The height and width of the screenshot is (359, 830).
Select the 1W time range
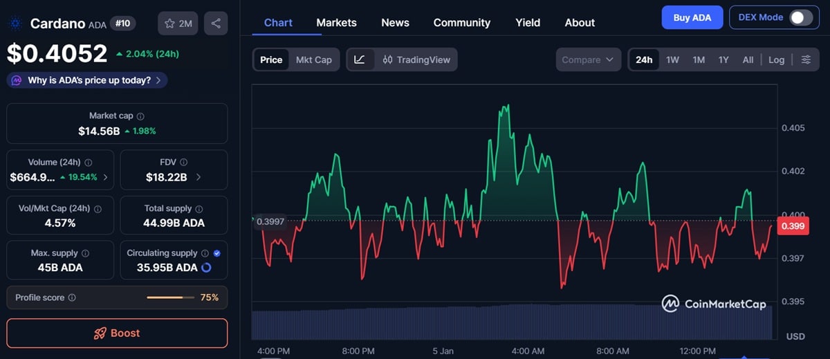(x=672, y=59)
